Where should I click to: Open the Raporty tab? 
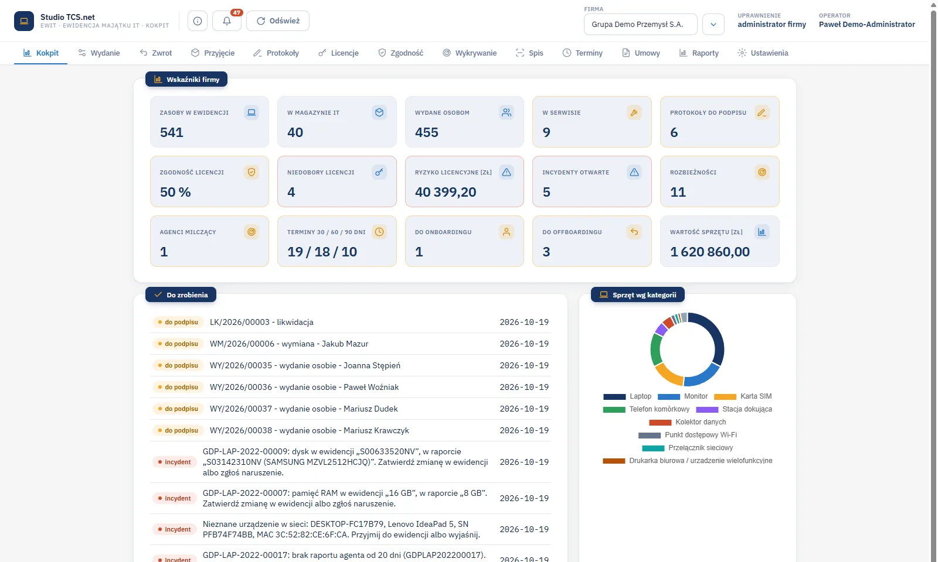click(x=699, y=53)
